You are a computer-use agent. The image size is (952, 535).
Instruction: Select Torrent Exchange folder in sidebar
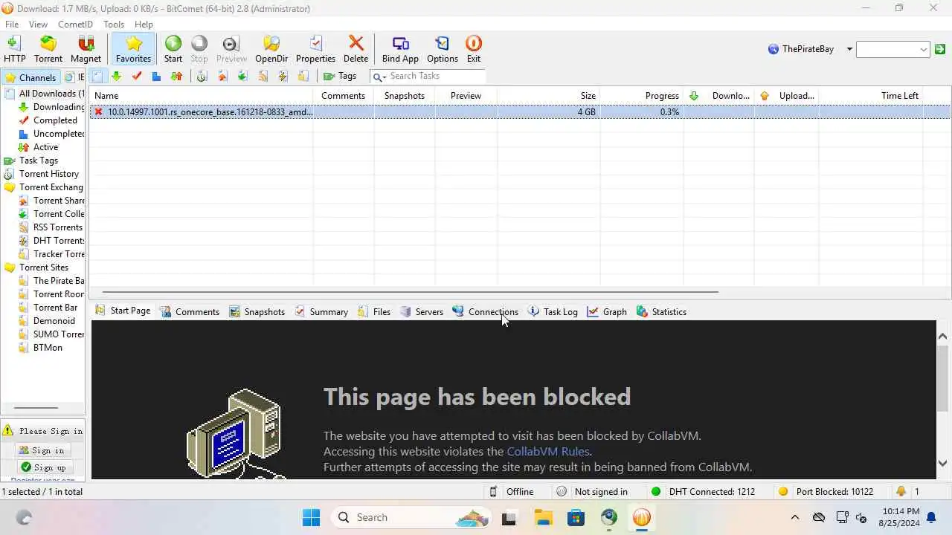coord(44,187)
